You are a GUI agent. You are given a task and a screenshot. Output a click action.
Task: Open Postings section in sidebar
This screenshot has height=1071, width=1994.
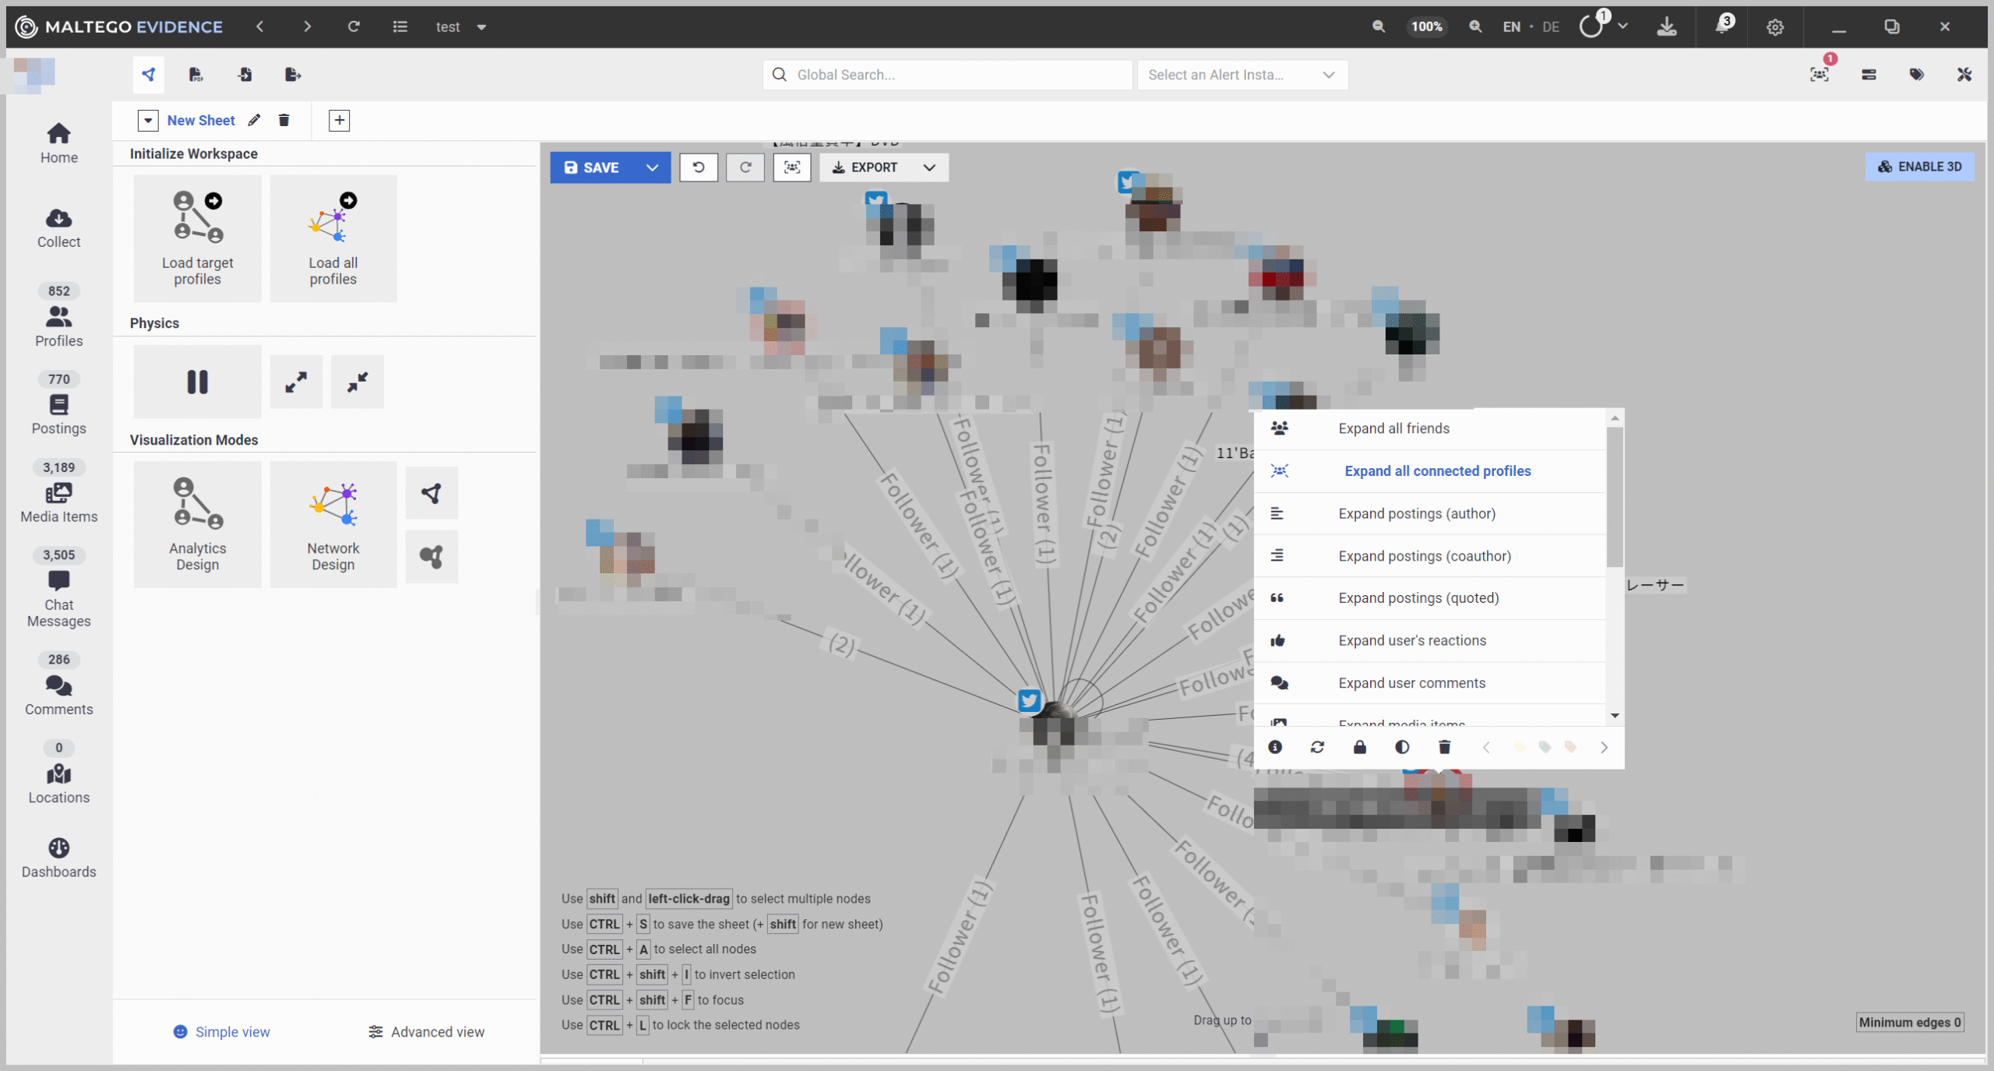pyautogui.click(x=58, y=403)
